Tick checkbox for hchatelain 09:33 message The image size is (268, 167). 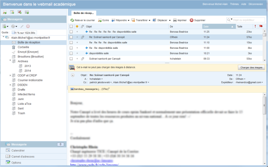[71, 59]
